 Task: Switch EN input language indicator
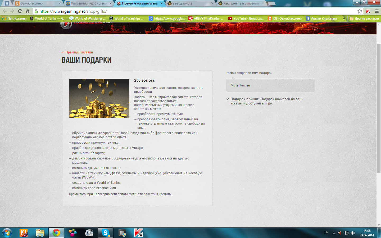point(326,232)
